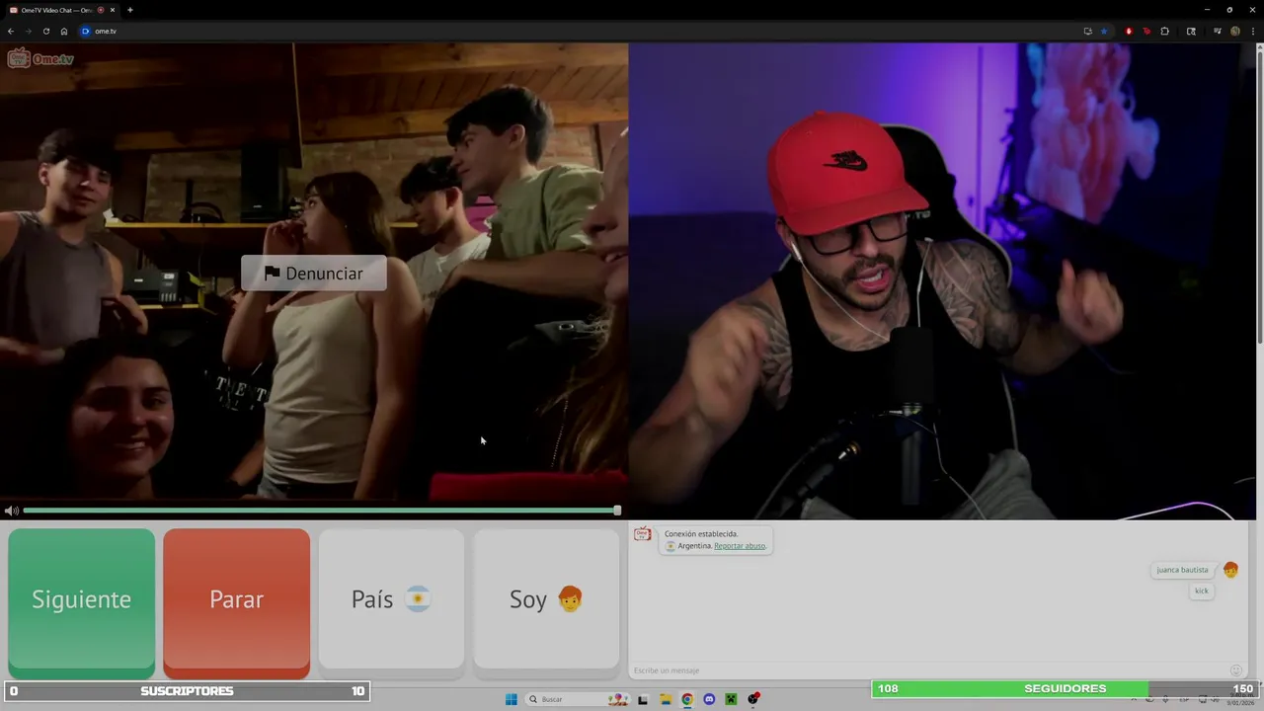Click the SUSCRIPTORES goal bar

pos(187,691)
